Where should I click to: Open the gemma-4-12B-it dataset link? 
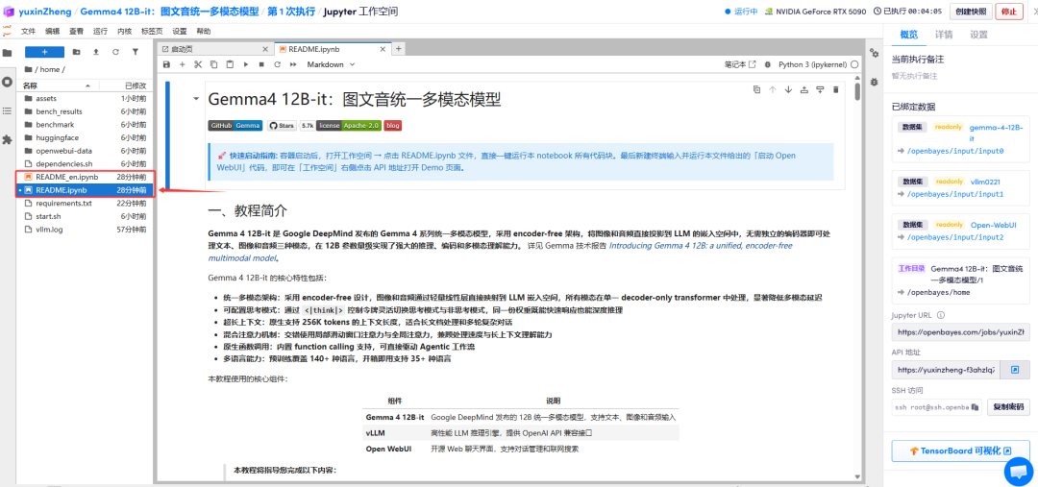pos(997,133)
